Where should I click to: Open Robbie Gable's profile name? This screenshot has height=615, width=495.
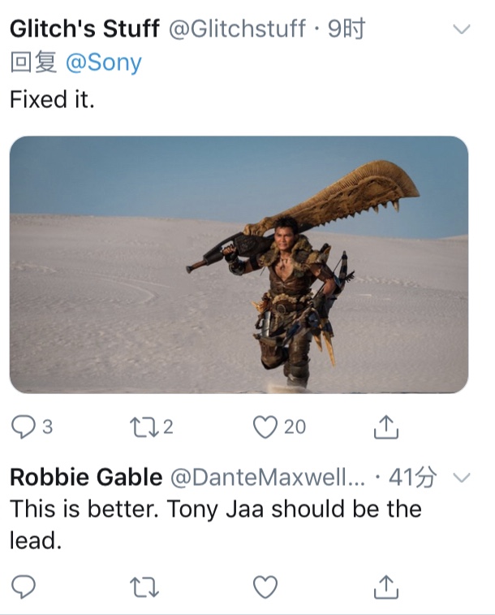click(x=86, y=477)
